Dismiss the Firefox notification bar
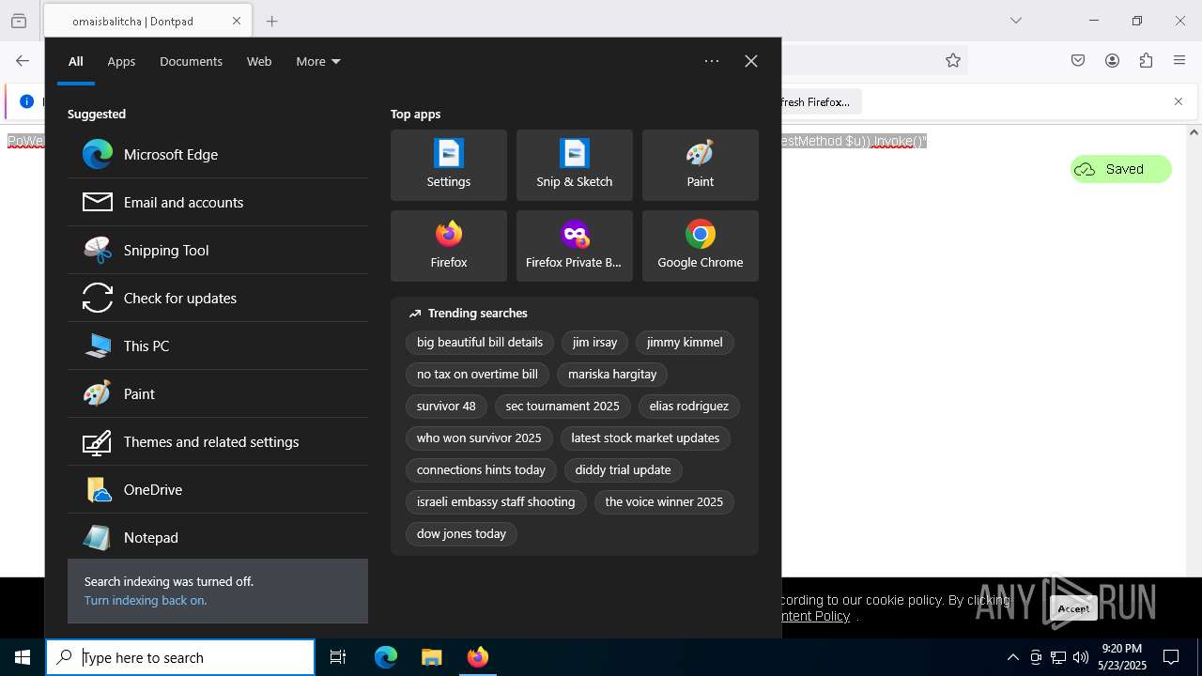The height and width of the screenshot is (676, 1202). [1179, 101]
